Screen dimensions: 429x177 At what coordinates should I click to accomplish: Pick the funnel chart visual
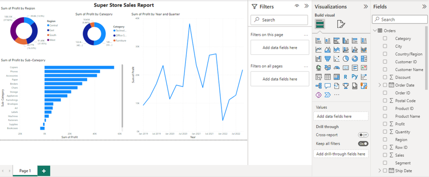tap(328, 59)
